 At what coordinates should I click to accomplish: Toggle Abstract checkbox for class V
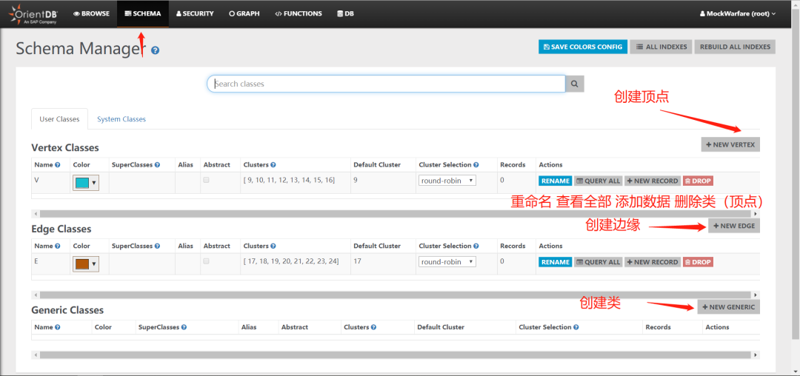click(206, 180)
